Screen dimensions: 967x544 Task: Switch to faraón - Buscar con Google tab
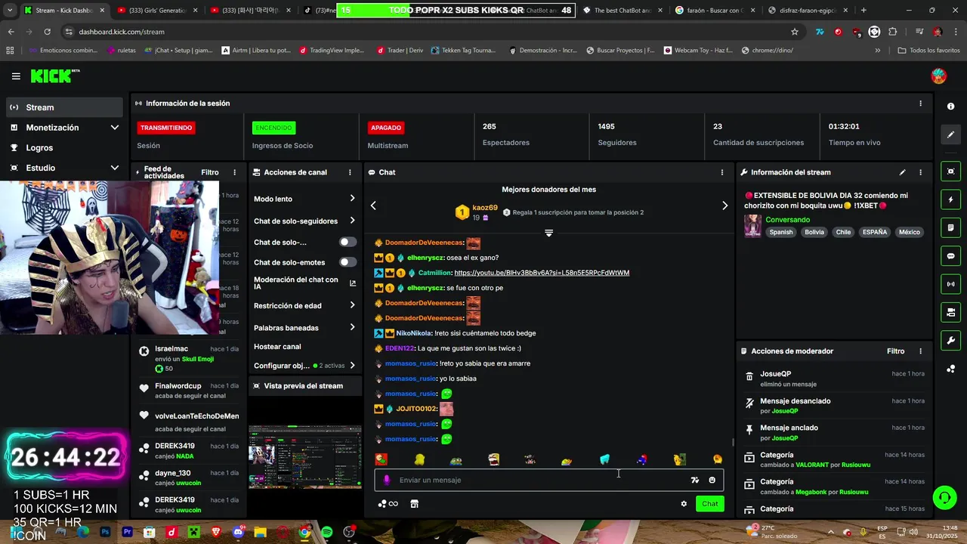point(714,11)
